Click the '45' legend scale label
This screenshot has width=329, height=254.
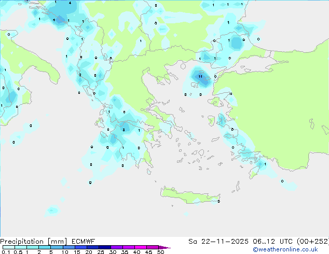[x=148, y=252]
